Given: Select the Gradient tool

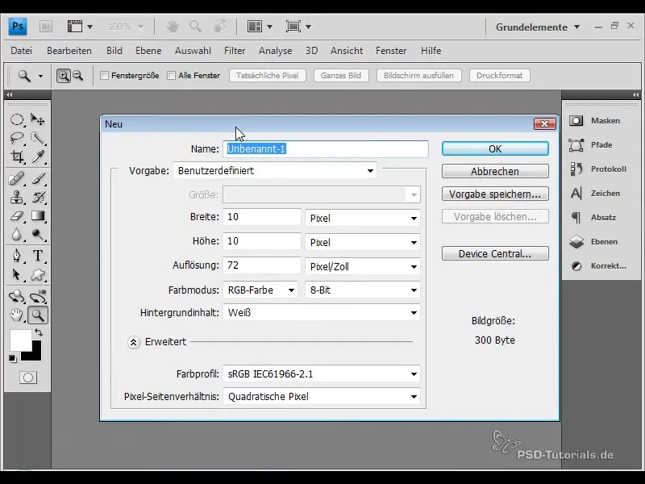Looking at the screenshot, I should point(38,216).
